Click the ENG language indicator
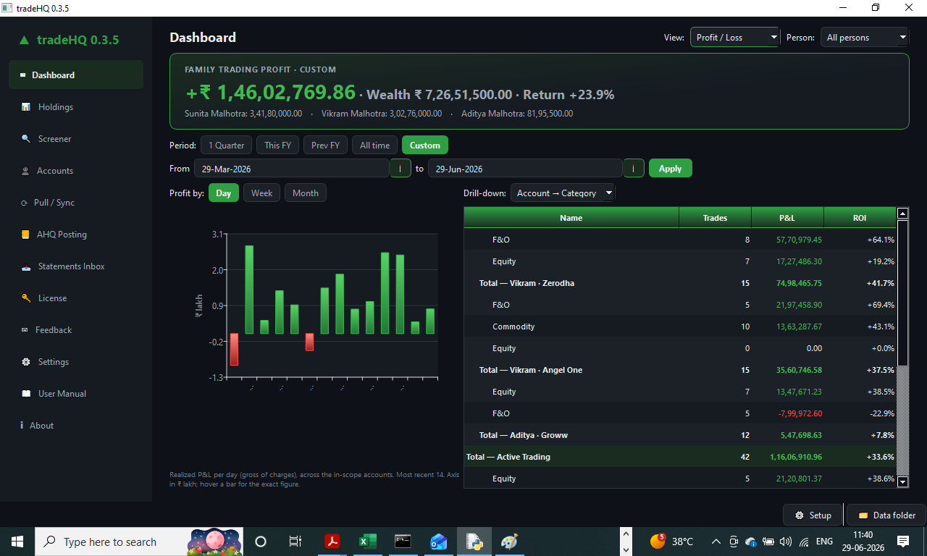The height and width of the screenshot is (556, 927). [x=824, y=542]
